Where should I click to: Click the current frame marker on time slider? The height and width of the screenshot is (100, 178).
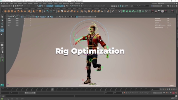click(52, 89)
